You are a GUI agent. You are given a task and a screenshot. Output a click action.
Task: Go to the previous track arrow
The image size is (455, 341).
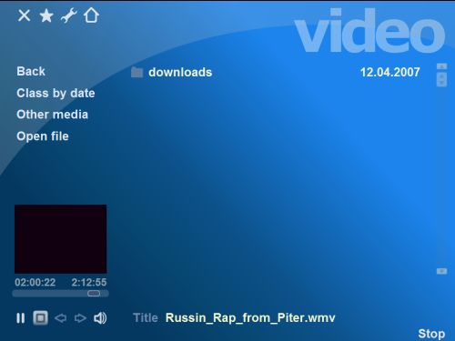(x=61, y=318)
